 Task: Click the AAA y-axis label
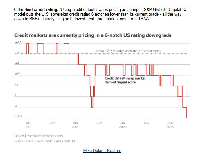[x=18, y=42]
